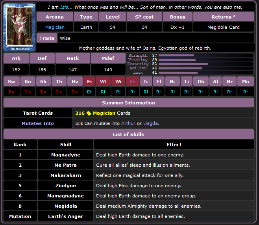Click the Sw affinity header
The height and width of the screenshot is (225, 259).
11,81
